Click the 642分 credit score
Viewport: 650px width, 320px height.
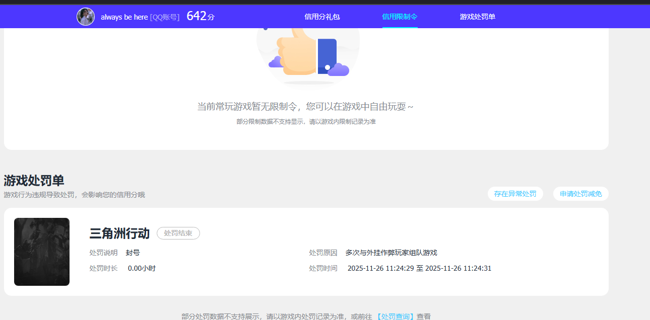pos(201,16)
